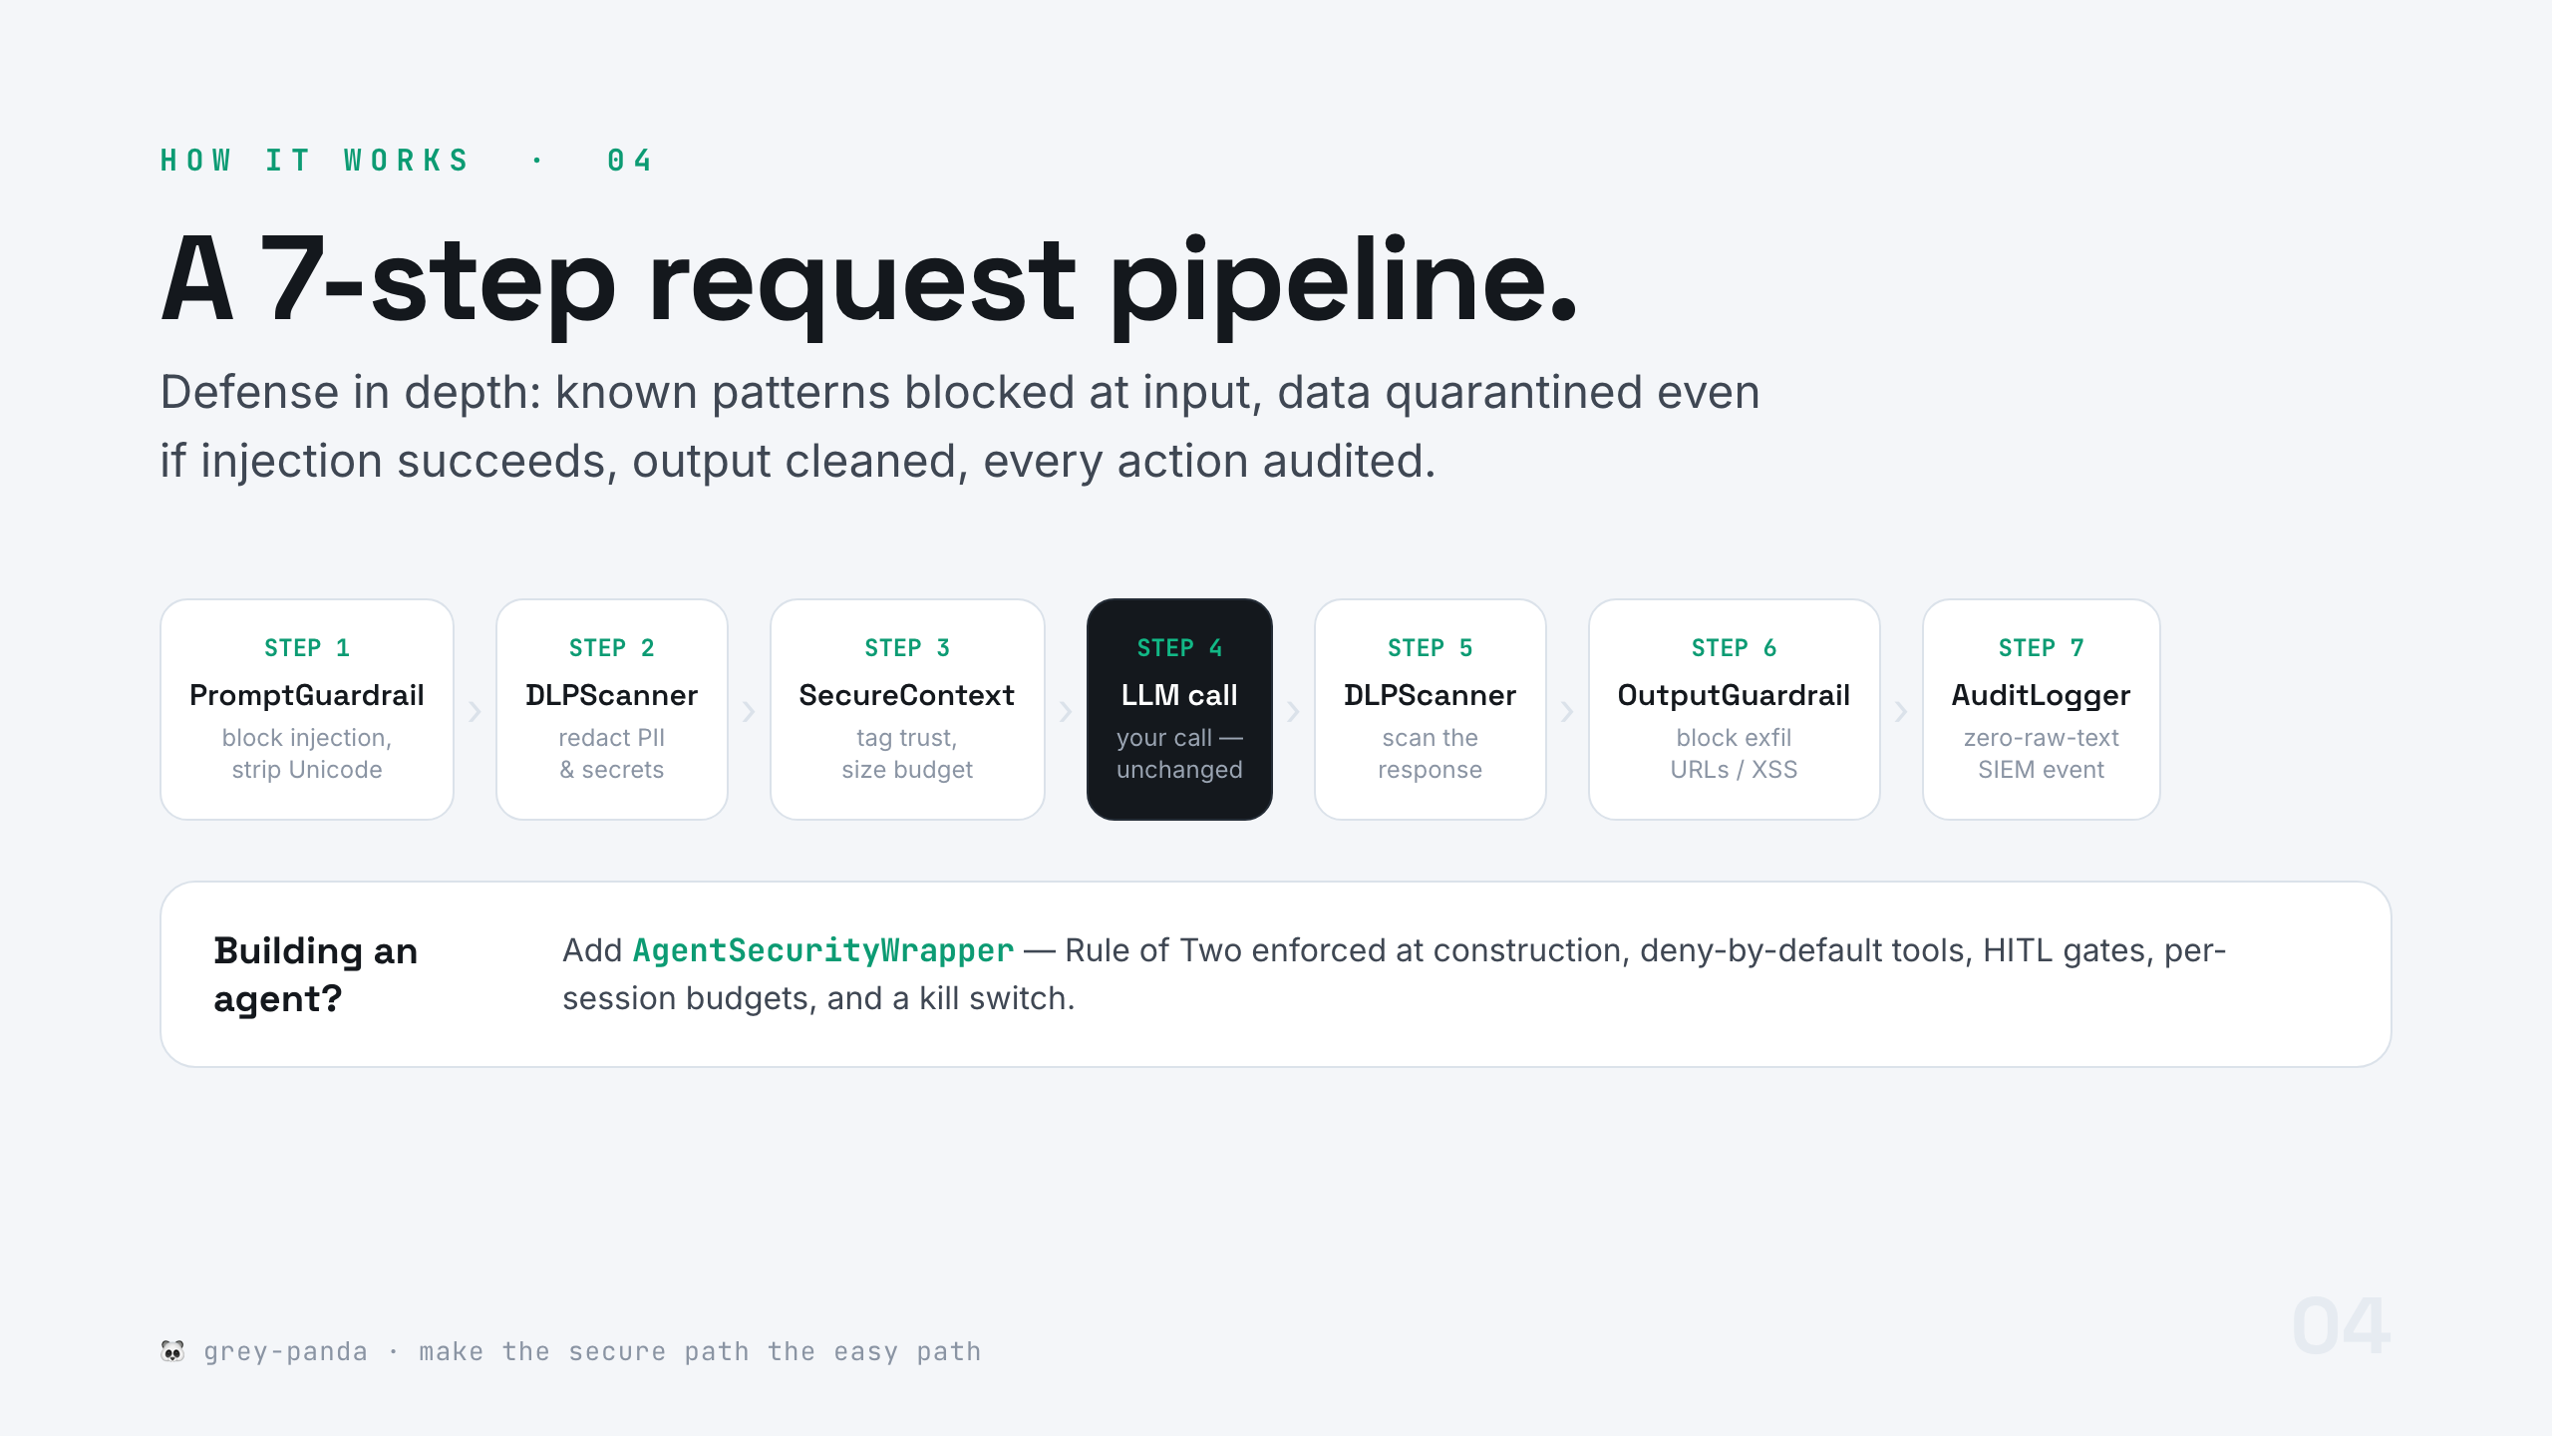
Task: Click 'scan the response' description
Action: click(1431, 754)
